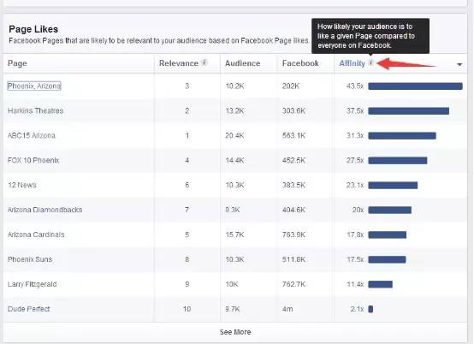474x344 pixels.
Task: Click the 9.7K audience value
Action: click(233, 309)
